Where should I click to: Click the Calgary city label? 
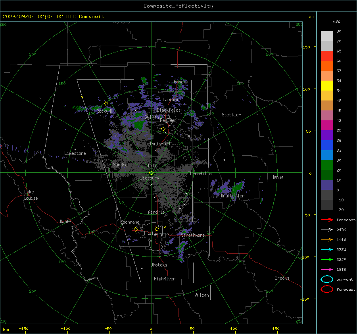[x=155, y=234]
